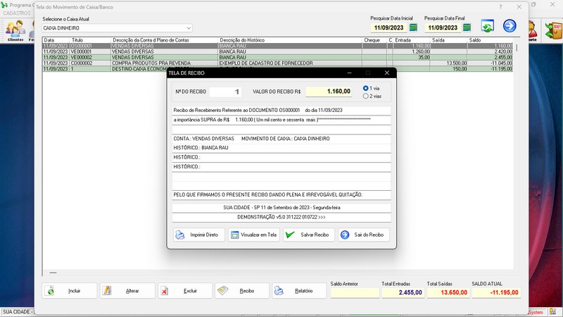The height and width of the screenshot is (317, 563).
Task: Click the Imprimir Direto printer button
Action: click(x=198, y=235)
